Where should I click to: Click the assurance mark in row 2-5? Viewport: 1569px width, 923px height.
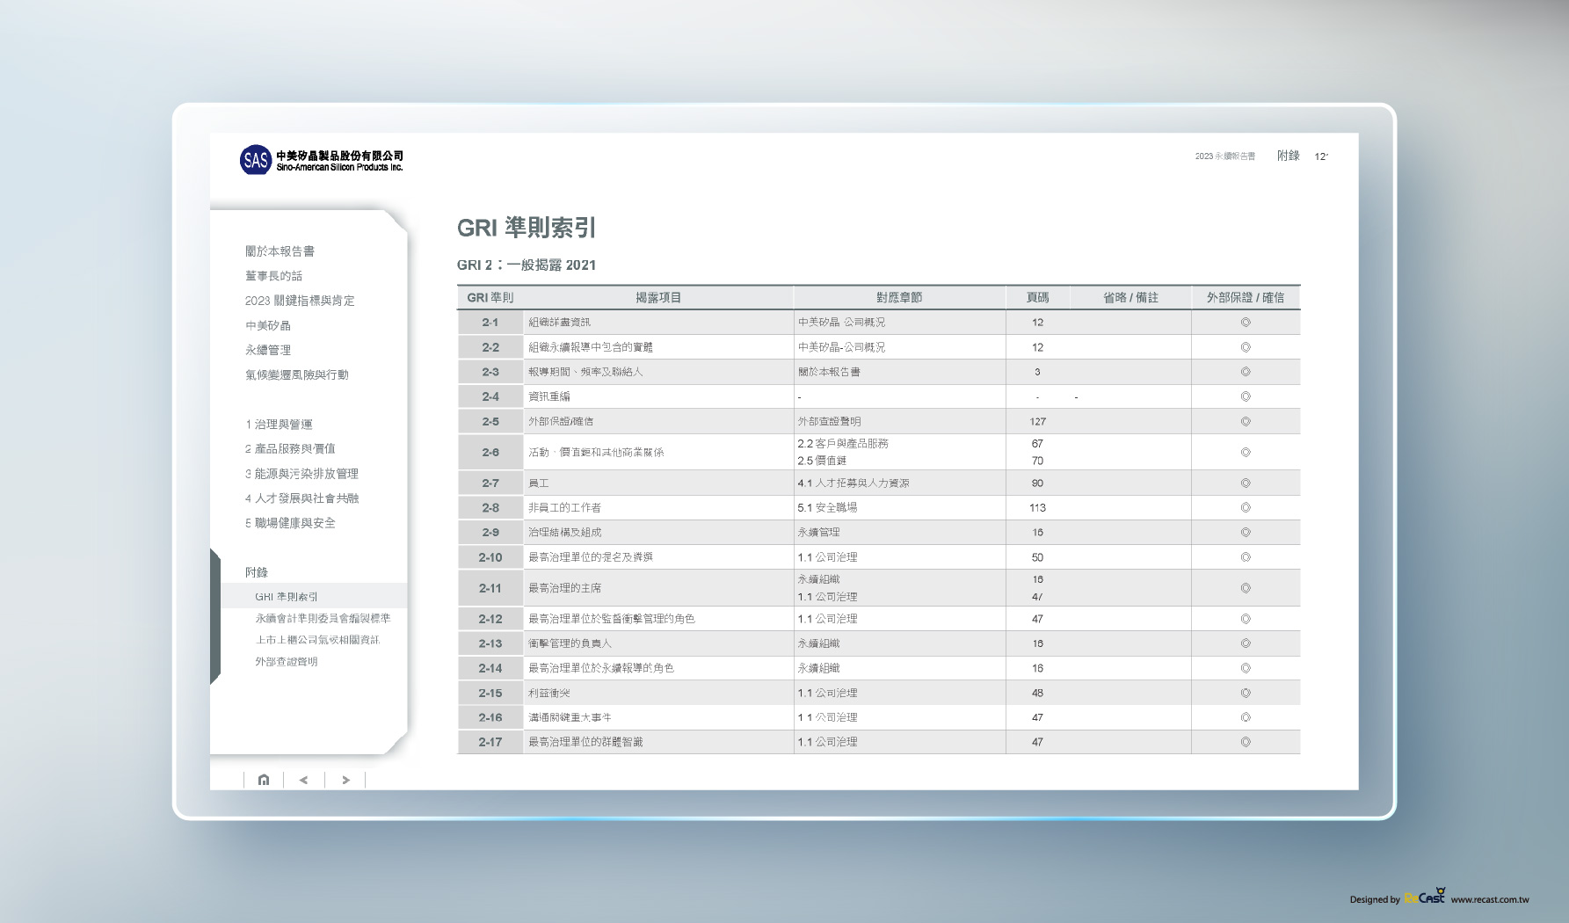point(1246,422)
